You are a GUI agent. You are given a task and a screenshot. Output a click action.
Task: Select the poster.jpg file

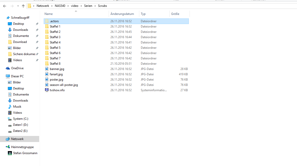[56, 80]
